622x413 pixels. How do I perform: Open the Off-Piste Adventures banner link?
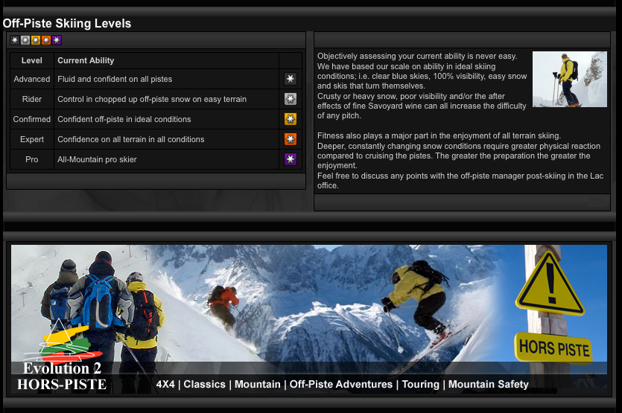pyautogui.click(x=341, y=384)
